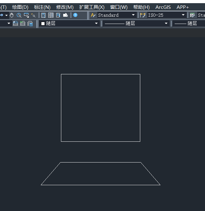Open the 修改(M) menu
205x211 pixels.
tap(65, 7)
